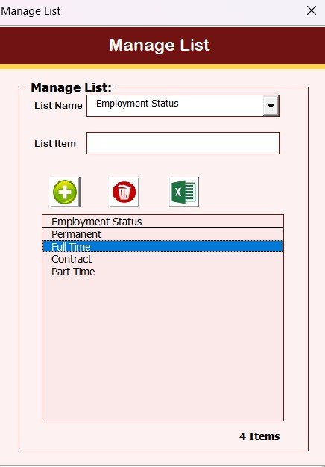Select the Contract list row
Image resolution: width=325 pixels, height=467 pixels.
point(162,259)
